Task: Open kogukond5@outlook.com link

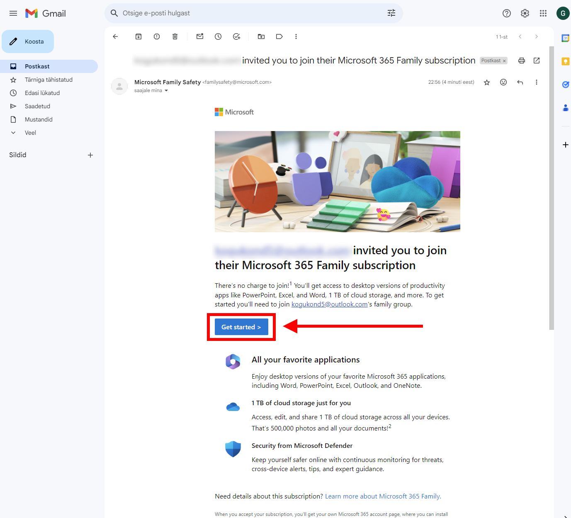Action: (330, 304)
